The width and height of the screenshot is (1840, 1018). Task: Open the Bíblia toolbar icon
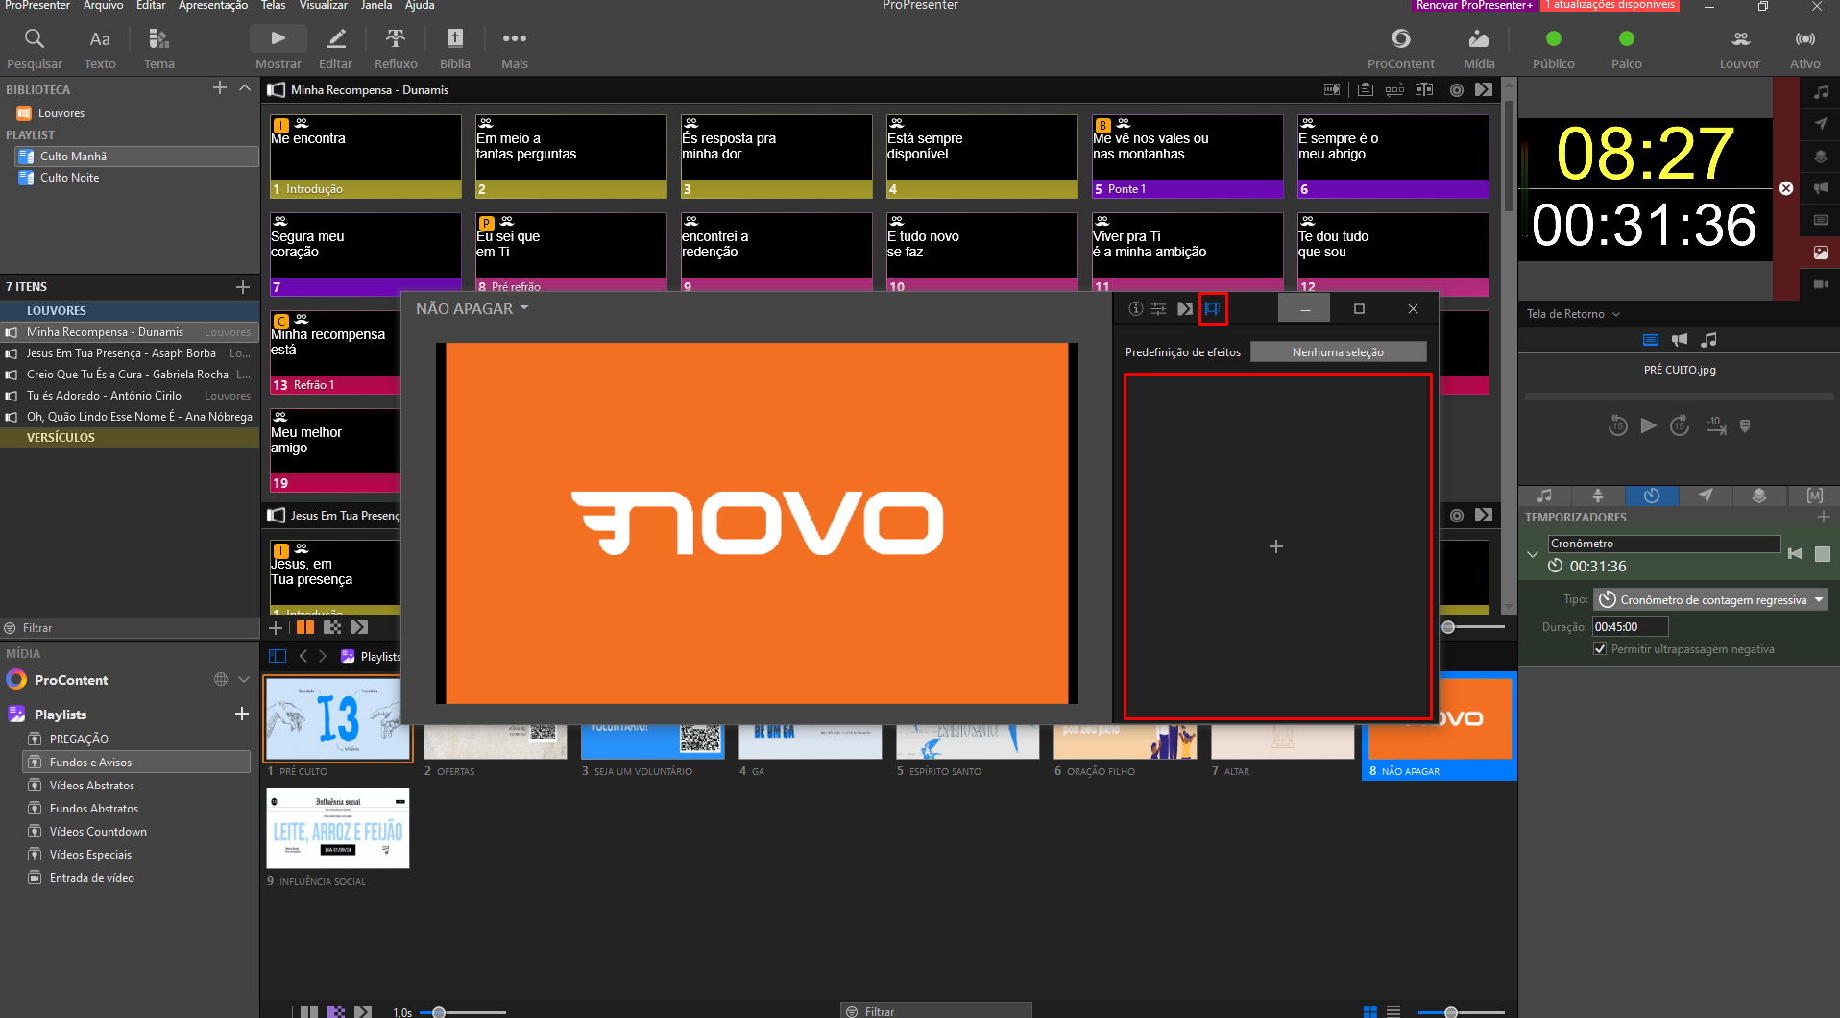pos(454,48)
